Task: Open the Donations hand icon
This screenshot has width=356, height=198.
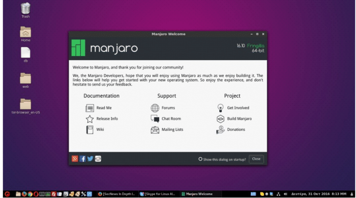Action: click(220, 130)
